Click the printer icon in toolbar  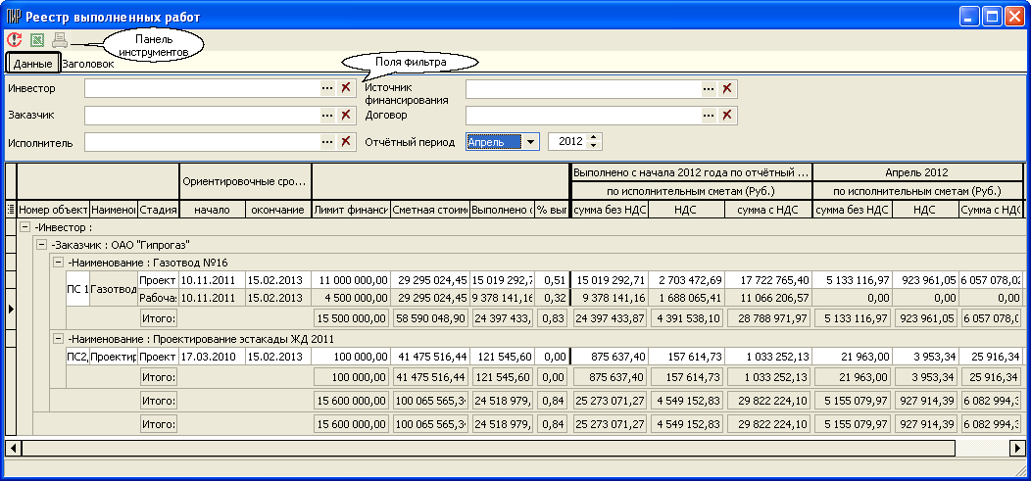pyautogui.click(x=60, y=40)
